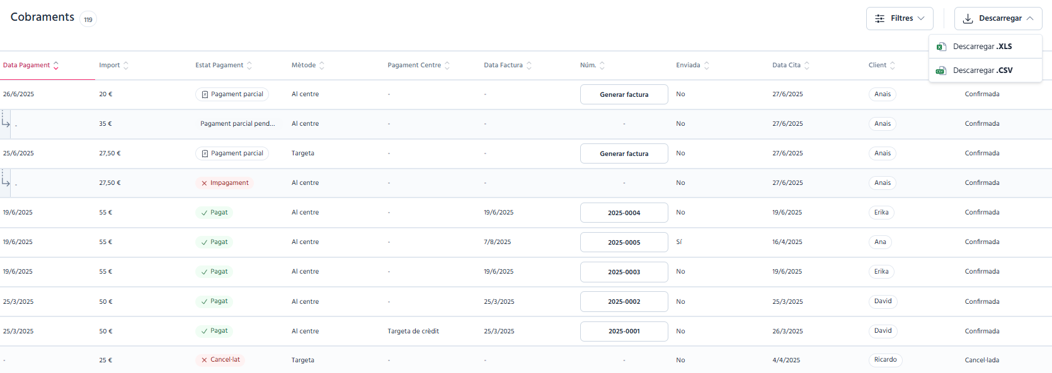The image size is (1052, 373).
Task: Click sort arrows beside Enviada header
Action: [x=707, y=65]
